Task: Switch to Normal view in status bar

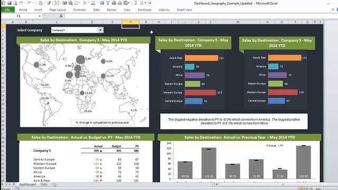Action: pos(301,189)
